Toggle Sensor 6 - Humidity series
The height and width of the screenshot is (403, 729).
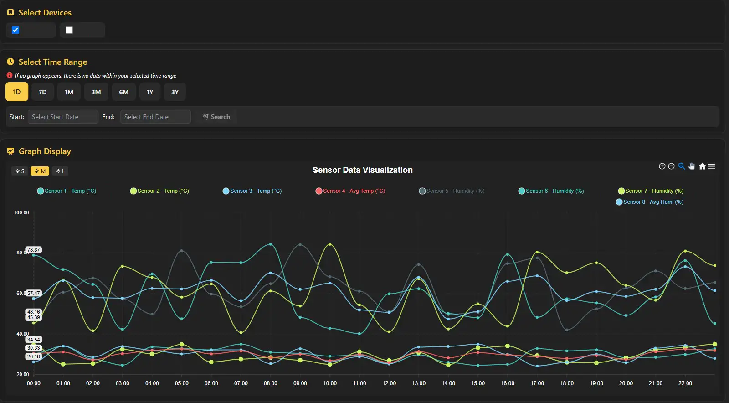click(551, 191)
